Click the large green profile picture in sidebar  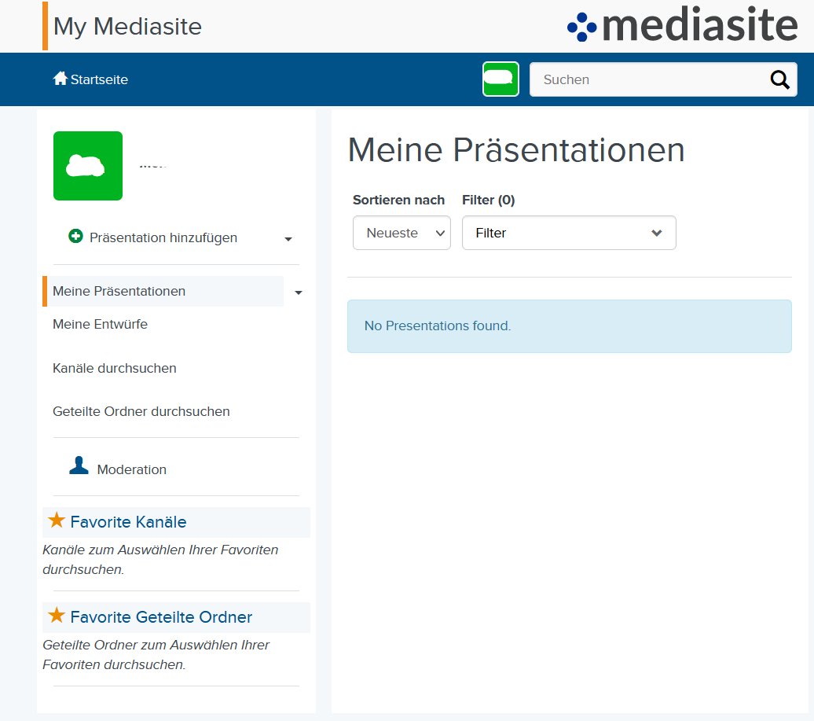point(88,166)
